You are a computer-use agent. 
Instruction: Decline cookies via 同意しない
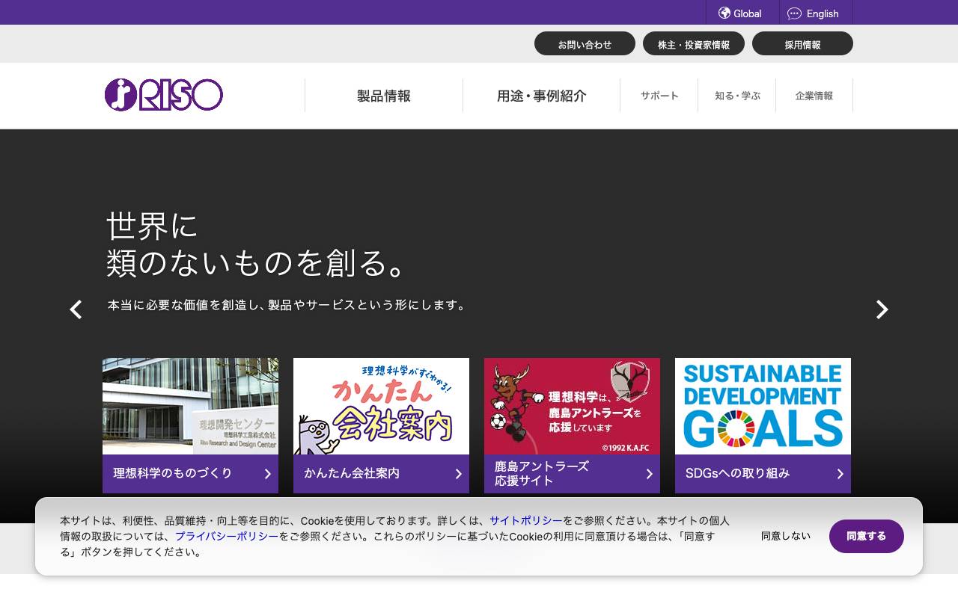pyautogui.click(x=784, y=536)
